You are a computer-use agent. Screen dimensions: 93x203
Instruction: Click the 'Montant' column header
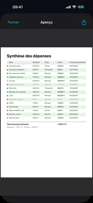point(36,62)
